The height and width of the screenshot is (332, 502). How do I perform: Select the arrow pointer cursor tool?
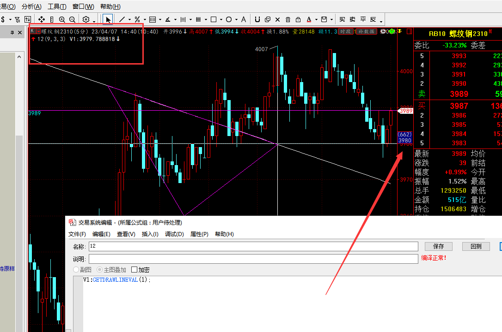[x=108, y=20]
